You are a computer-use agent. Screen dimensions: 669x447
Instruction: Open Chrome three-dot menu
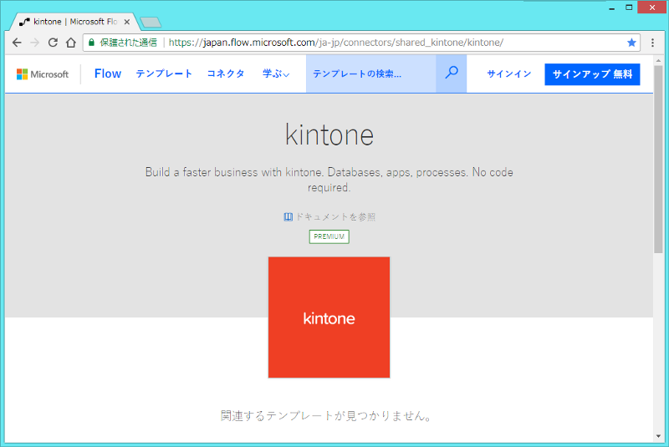652,43
